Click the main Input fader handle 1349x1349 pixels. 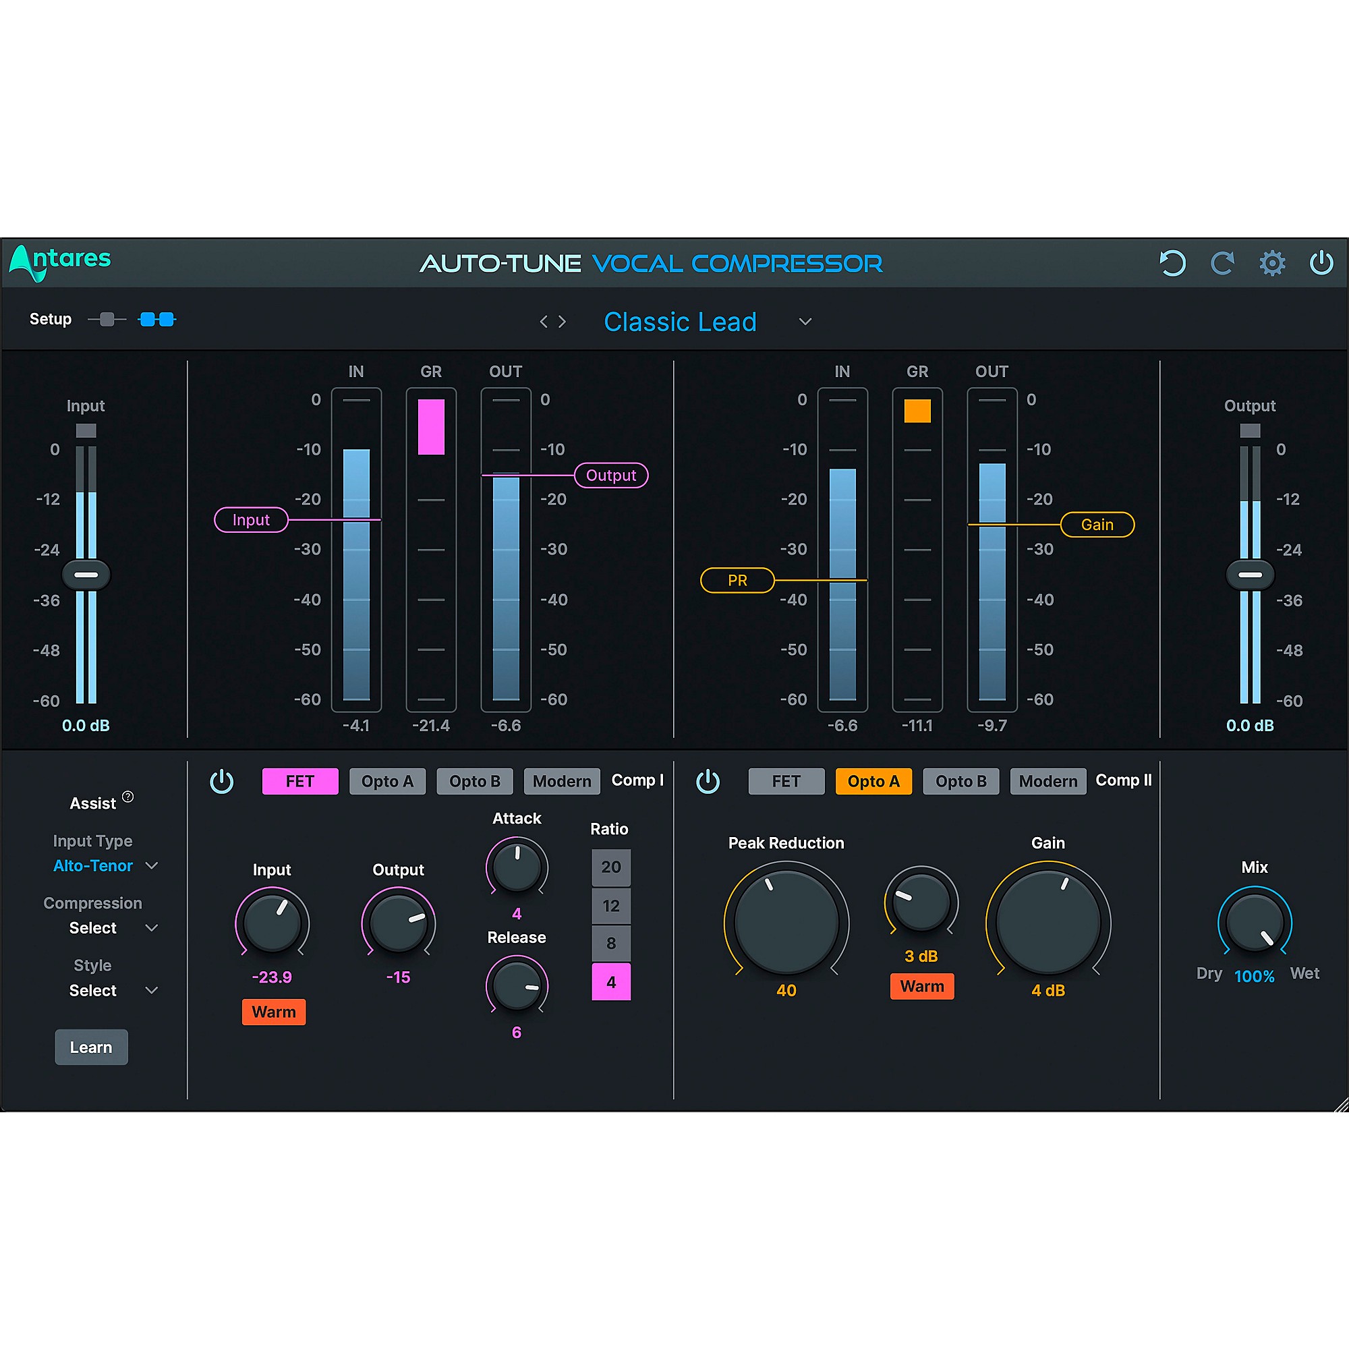(86, 575)
